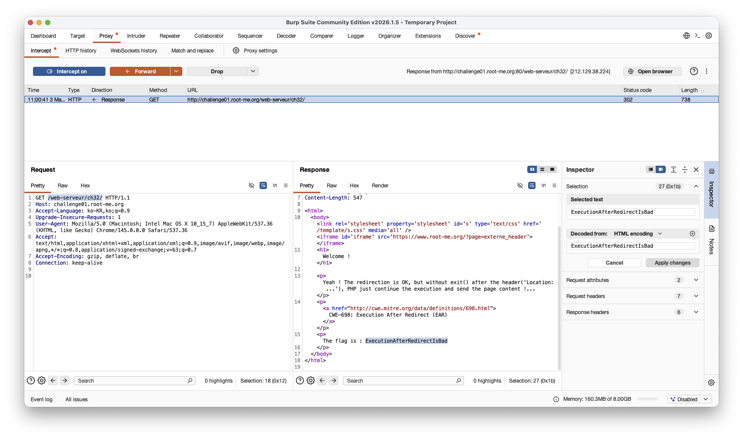Open Inspector side tab

(x=711, y=189)
